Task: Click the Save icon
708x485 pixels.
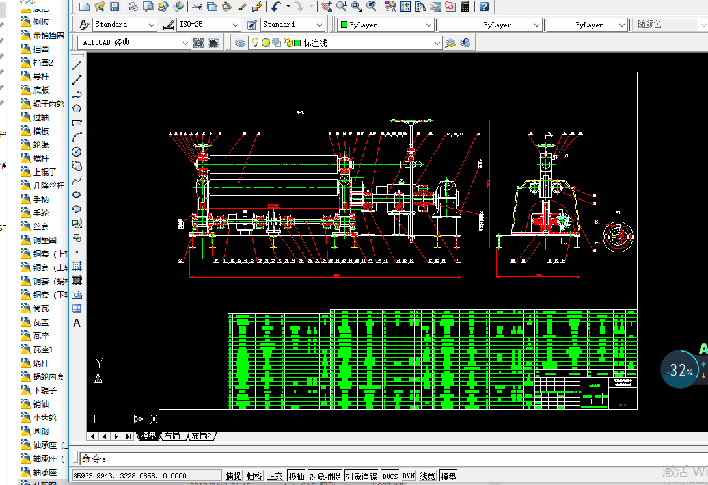Action: coord(115,7)
